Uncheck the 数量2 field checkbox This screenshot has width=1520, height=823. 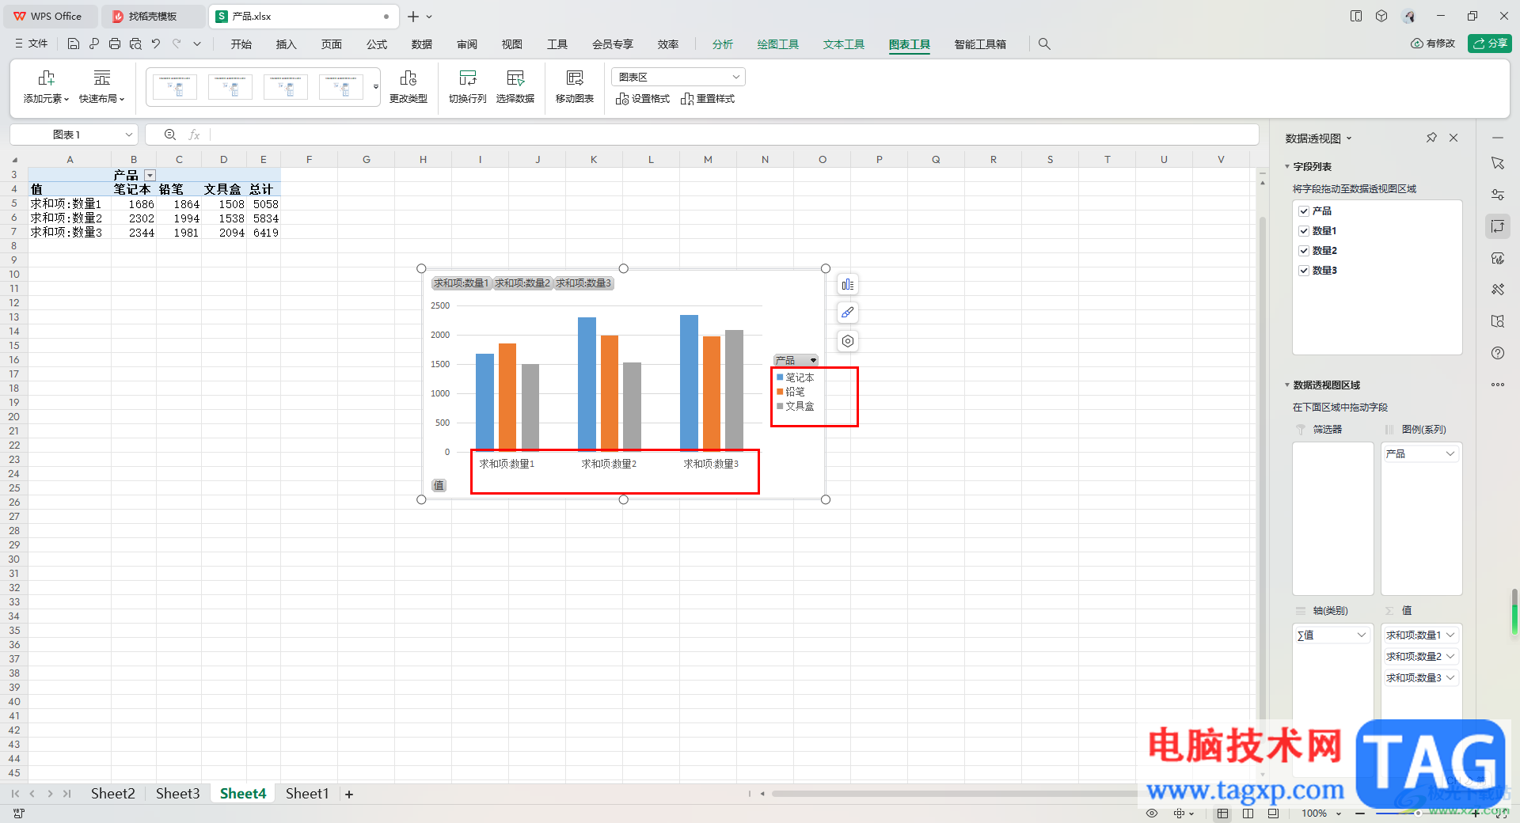[x=1304, y=251]
